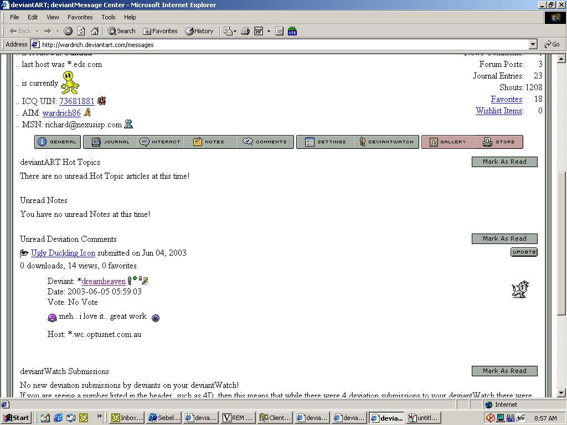Image resolution: width=567 pixels, height=425 pixels.
Task: Open the File menu
Action: pyautogui.click(x=14, y=17)
